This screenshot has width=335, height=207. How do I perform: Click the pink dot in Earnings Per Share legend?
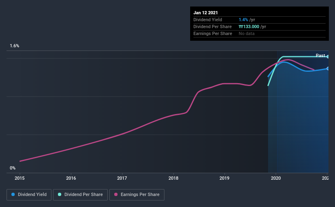pyautogui.click(x=116, y=195)
